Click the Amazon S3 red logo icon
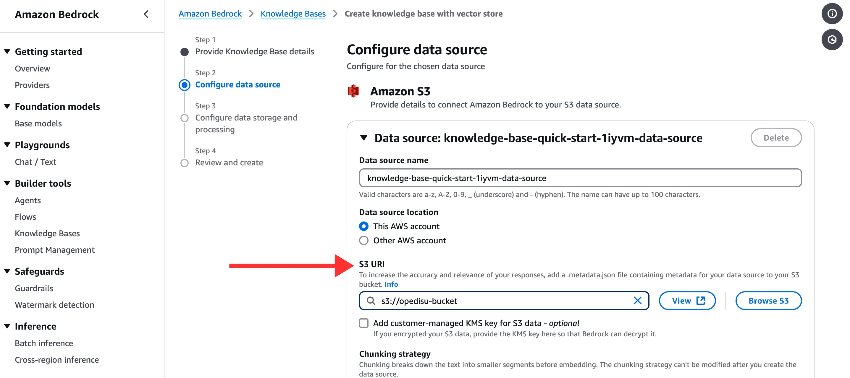The height and width of the screenshot is (378, 850). [353, 91]
